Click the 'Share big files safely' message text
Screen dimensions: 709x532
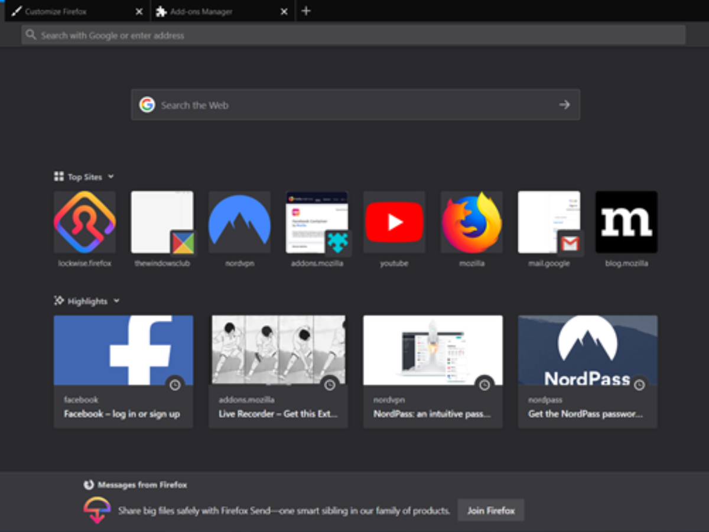284,510
